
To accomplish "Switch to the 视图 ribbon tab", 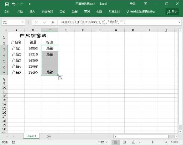I will [99, 12].
